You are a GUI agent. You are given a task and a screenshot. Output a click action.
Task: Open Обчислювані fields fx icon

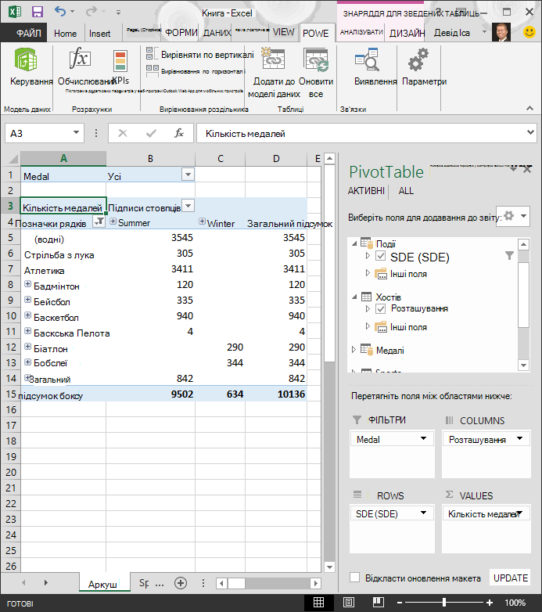coord(80,58)
